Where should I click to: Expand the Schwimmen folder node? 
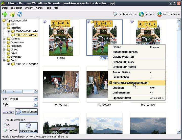(4, 42)
